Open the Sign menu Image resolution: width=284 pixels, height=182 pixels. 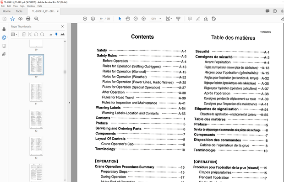click(22, 6)
